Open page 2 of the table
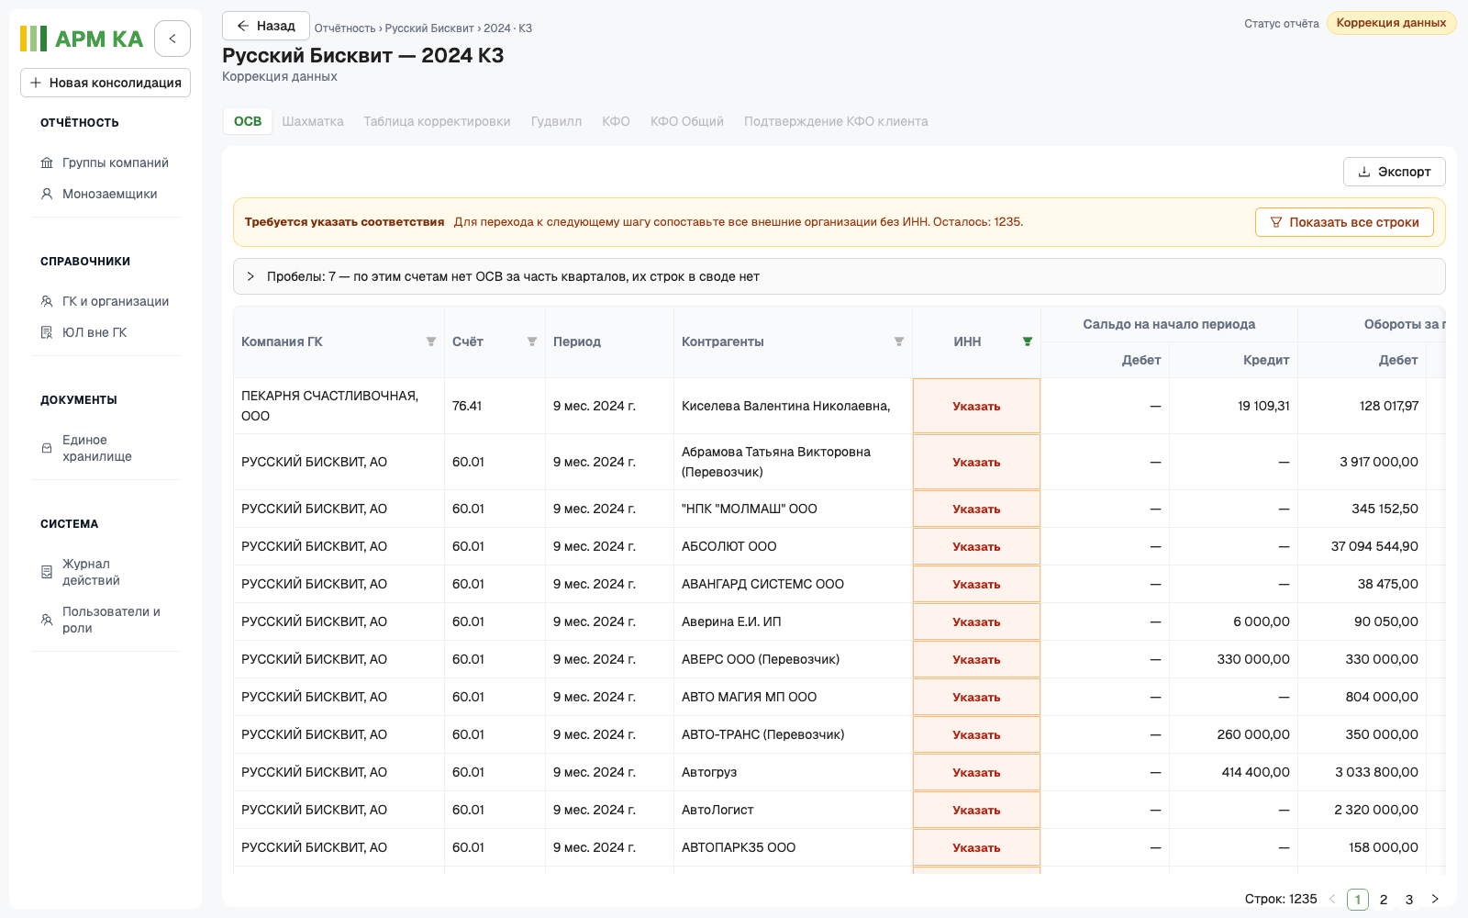Viewport: 1468px width, 918px height. point(1384,900)
